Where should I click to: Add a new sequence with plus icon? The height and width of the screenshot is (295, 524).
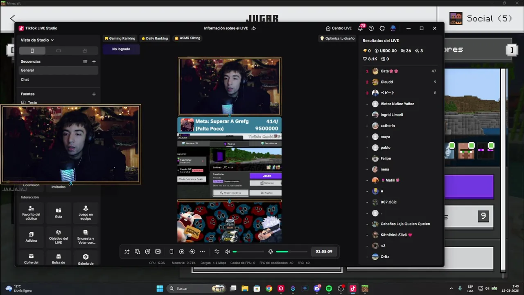(x=94, y=61)
